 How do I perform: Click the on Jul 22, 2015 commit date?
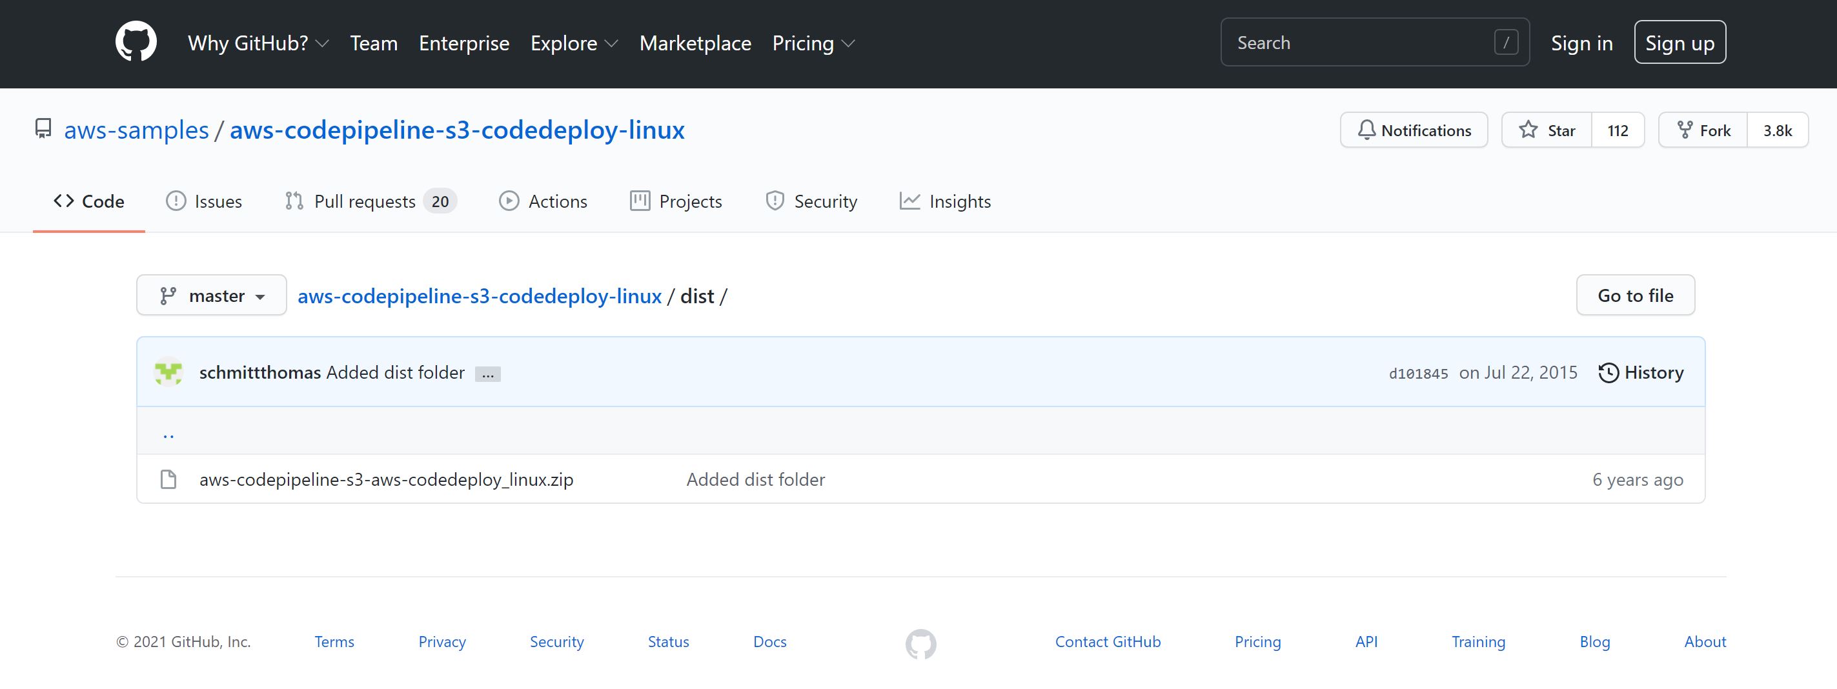coord(1518,373)
